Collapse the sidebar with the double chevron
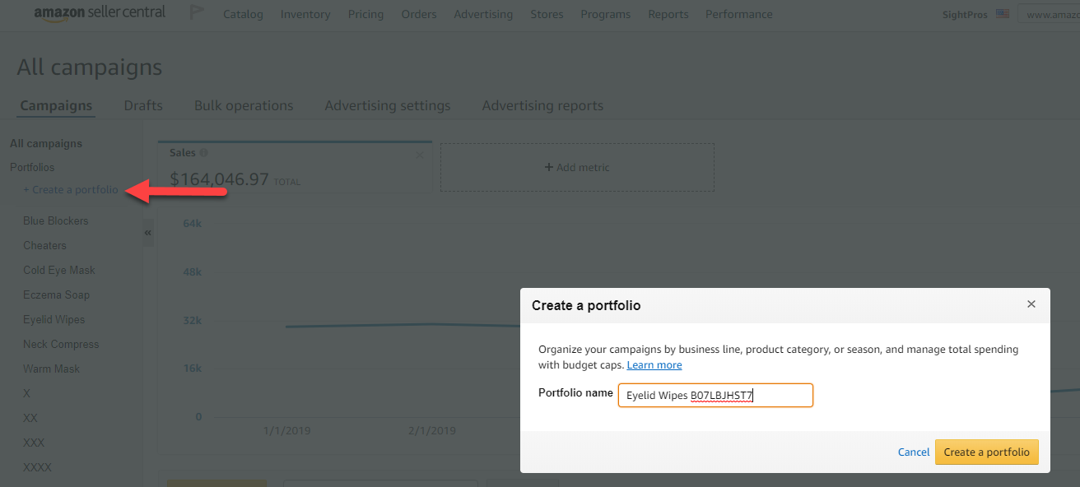1080x487 pixels. point(148,233)
